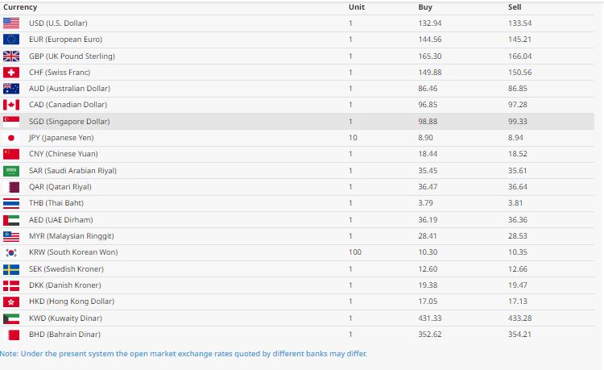Click the Unit column header
This screenshot has height=370, width=604.
coord(357,6)
